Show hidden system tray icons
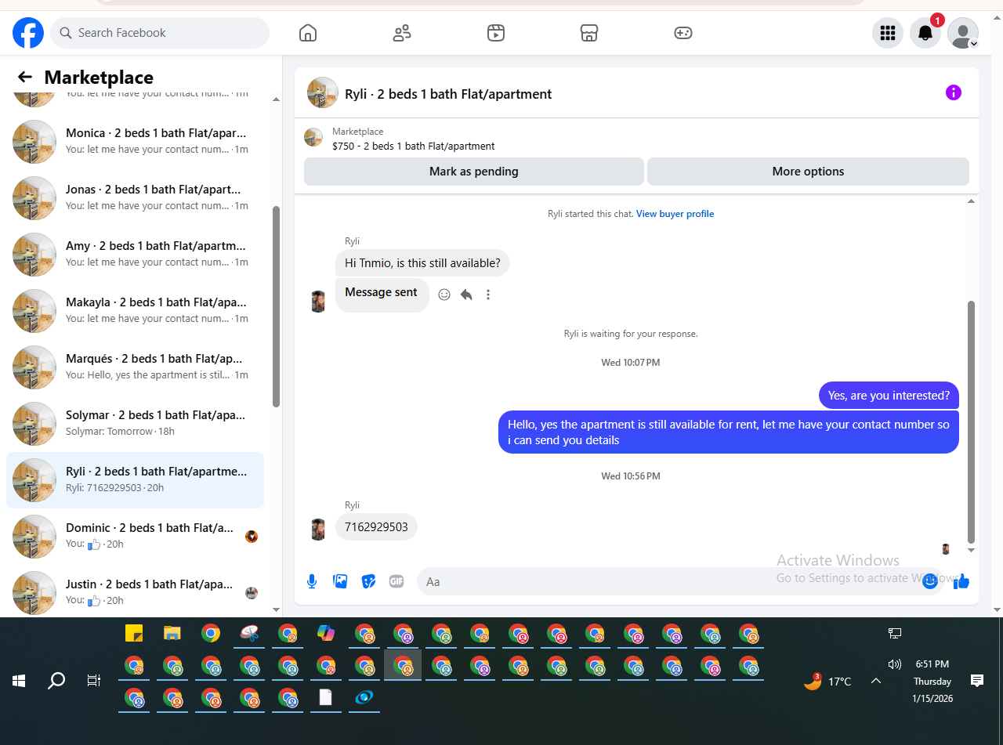1003x745 pixels. pyautogui.click(x=876, y=681)
